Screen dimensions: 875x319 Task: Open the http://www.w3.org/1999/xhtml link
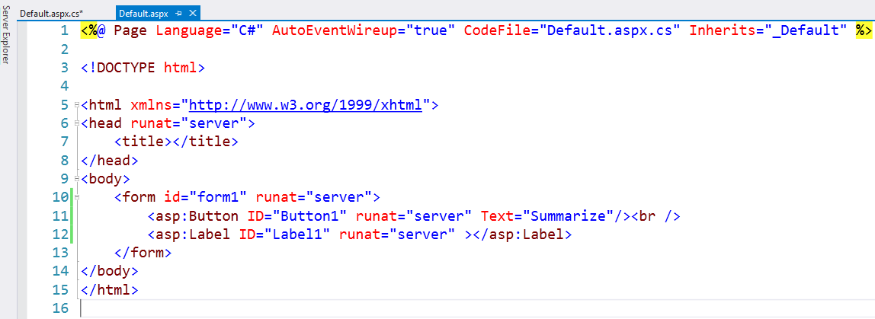tap(306, 105)
